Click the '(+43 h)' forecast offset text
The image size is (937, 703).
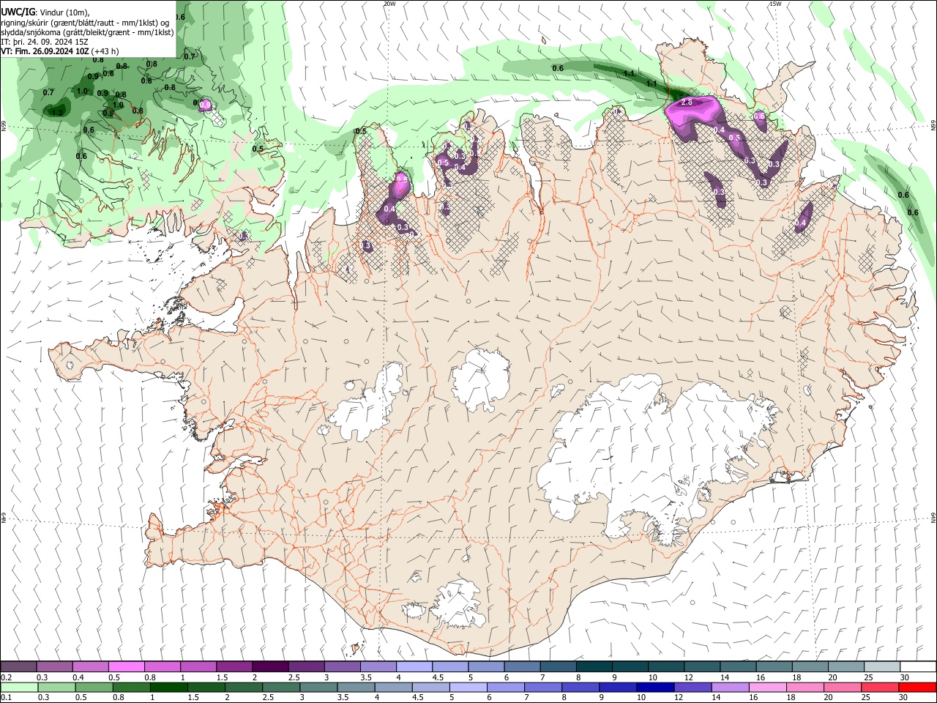click(105, 51)
